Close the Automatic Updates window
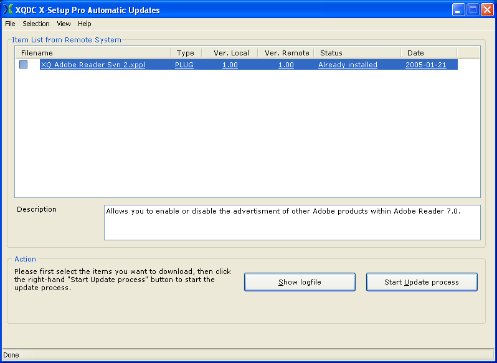497x363 pixels. tap(487, 10)
